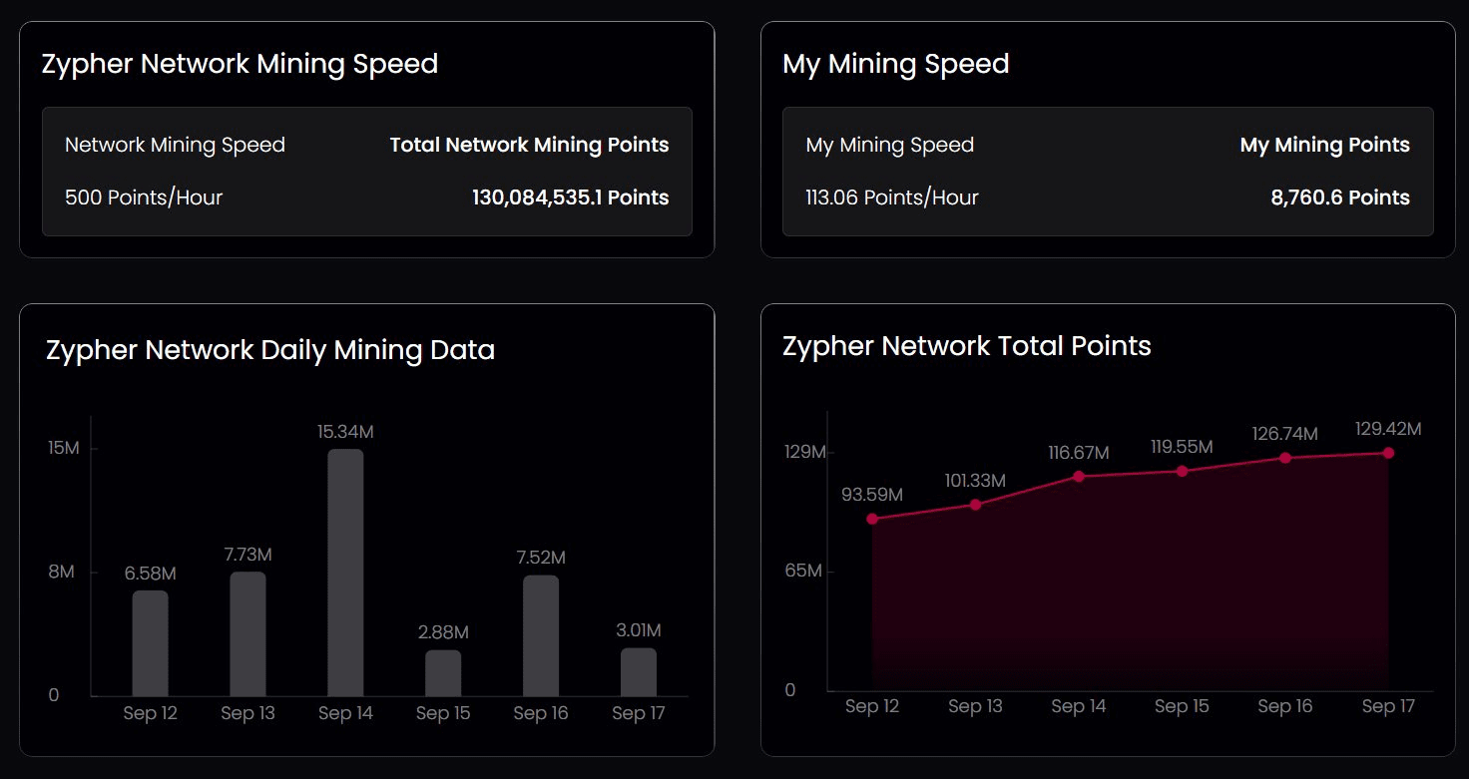This screenshot has width=1469, height=779.
Task: Click the 130,084,535.1 Points total value
Action: pyautogui.click(x=570, y=197)
